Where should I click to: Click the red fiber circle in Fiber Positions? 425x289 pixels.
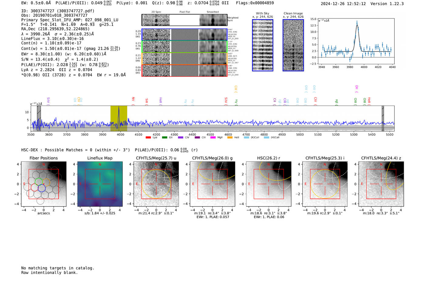34,187
